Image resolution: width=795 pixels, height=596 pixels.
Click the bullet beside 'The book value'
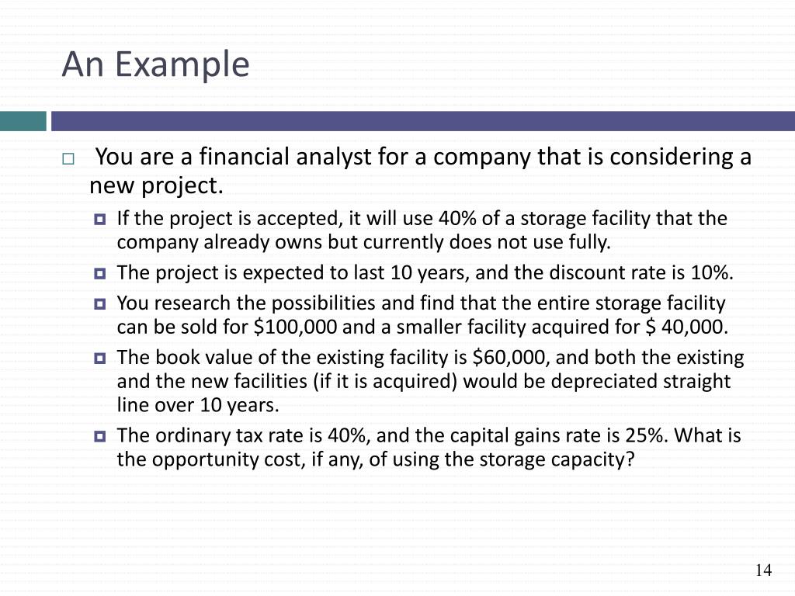(x=100, y=359)
